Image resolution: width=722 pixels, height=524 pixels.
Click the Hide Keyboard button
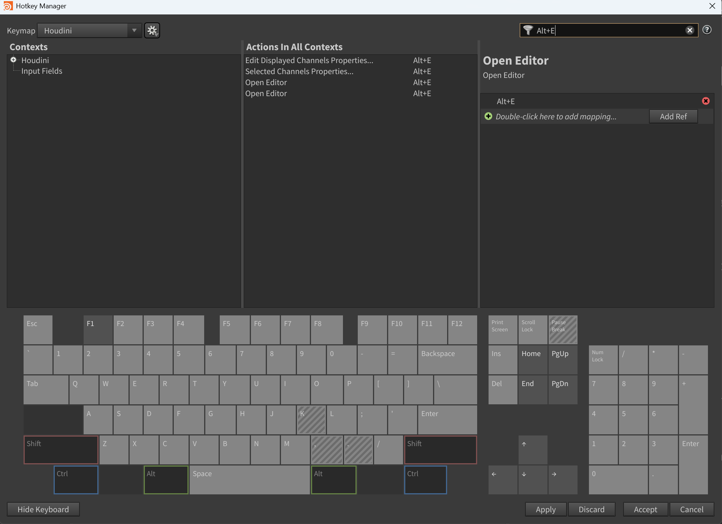[x=43, y=510]
